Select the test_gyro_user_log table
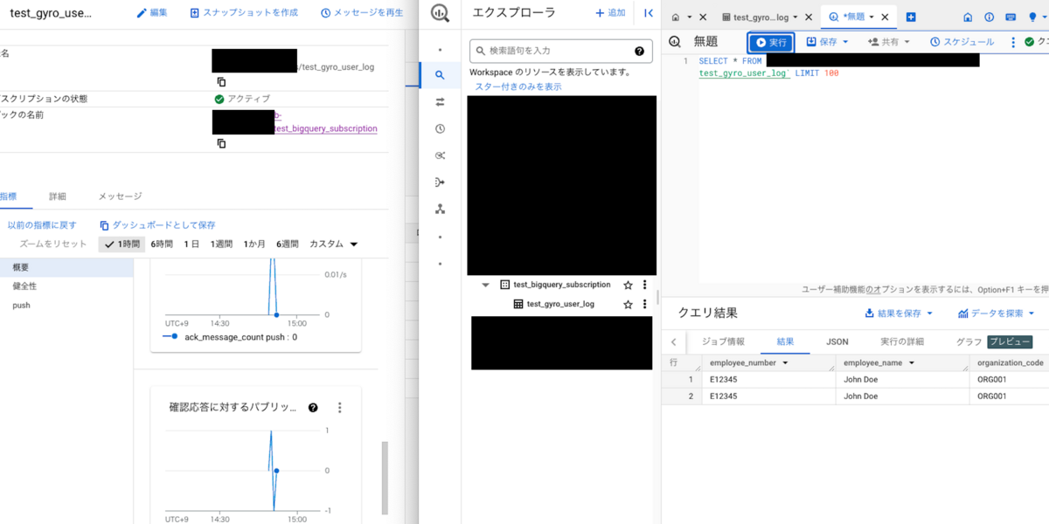Screen dimensions: 1049x524 pos(560,304)
